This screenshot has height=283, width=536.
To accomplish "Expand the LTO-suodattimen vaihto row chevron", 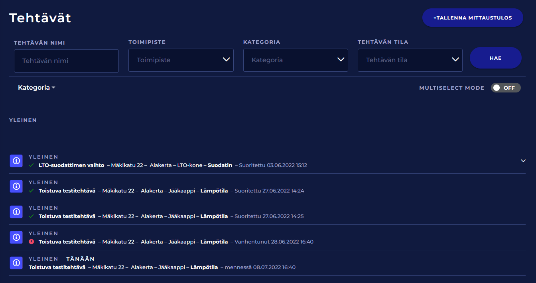I will 523,161.
